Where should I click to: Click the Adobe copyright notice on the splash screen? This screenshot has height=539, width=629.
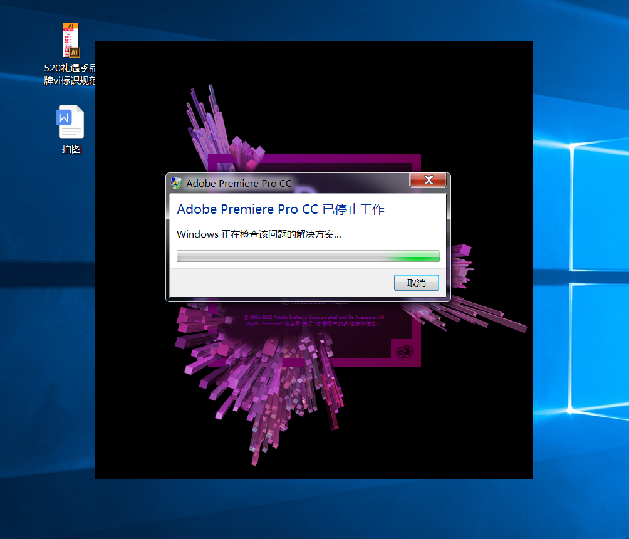[x=314, y=320]
